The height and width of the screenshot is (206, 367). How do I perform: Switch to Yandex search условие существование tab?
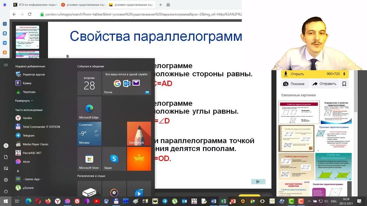[83, 5]
